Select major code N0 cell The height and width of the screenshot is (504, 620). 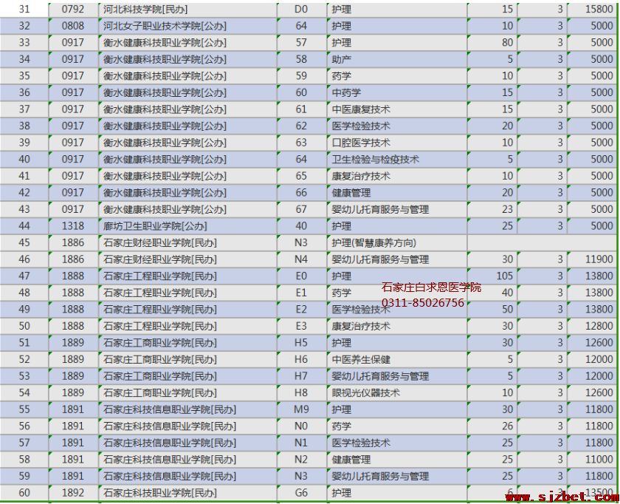click(x=302, y=426)
